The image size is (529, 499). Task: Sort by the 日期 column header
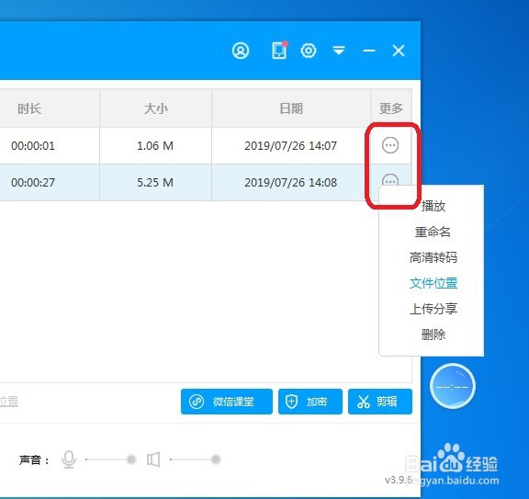coord(291,108)
